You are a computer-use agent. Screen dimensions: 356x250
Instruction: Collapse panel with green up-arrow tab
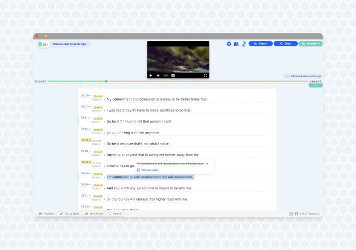(x=315, y=85)
